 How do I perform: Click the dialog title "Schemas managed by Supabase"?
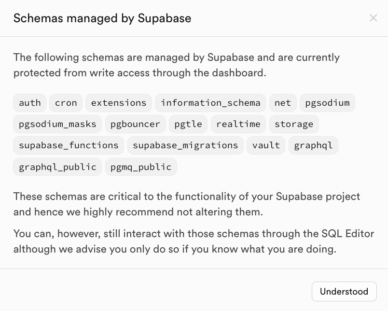coord(102,18)
